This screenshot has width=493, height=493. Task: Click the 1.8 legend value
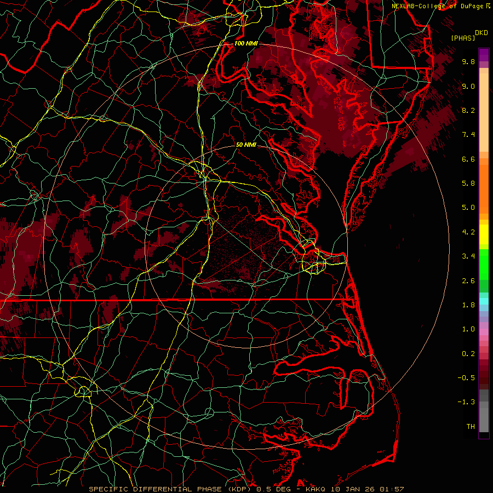tap(468, 305)
